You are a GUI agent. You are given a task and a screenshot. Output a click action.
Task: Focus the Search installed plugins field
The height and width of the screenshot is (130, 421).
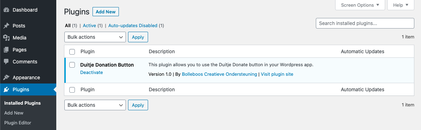[x=365, y=23]
